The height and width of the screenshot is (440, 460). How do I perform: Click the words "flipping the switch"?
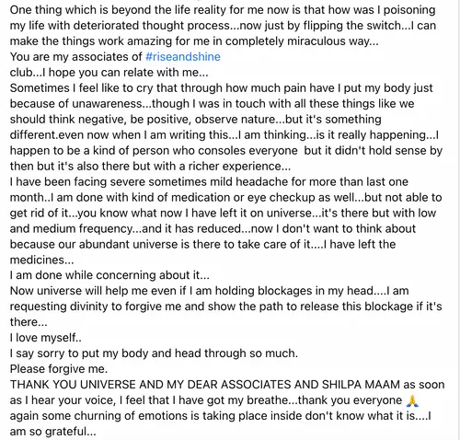pos(352,26)
